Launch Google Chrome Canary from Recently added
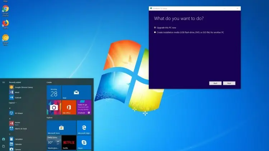This screenshot has width=269, height=151. click(x=21, y=87)
